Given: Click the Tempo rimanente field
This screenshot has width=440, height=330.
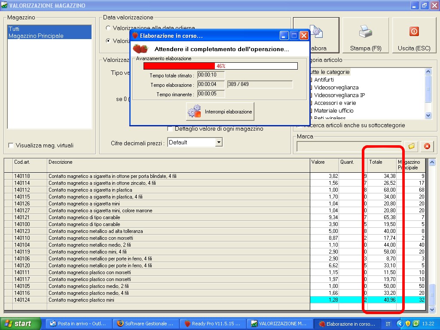Looking at the screenshot, I should tap(211, 94).
